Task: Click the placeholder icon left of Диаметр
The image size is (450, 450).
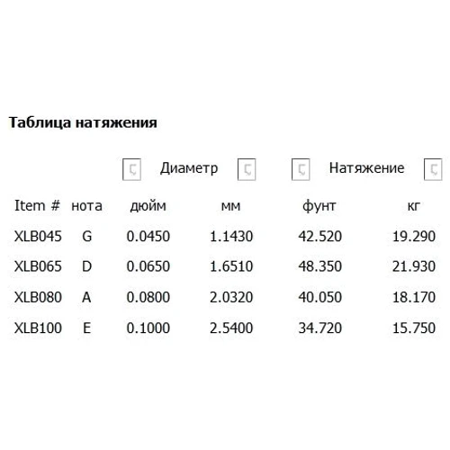Action: coord(131,169)
